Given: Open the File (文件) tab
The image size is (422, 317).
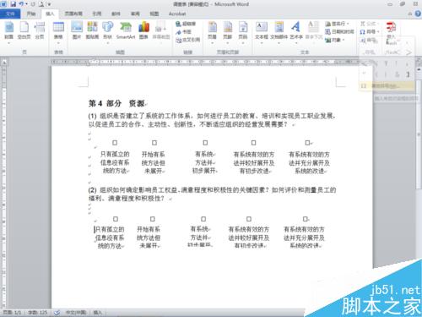Looking at the screenshot, I should (10, 14).
